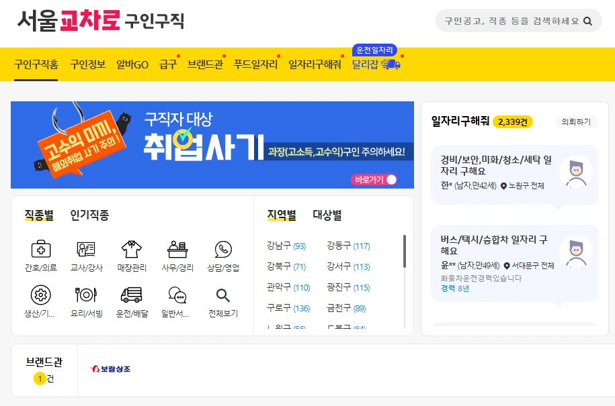Image resolution: width=615 pixels, height=406 pixels.
Task: Choose the 생산/기... gear icon
Action: pos(41,295)
